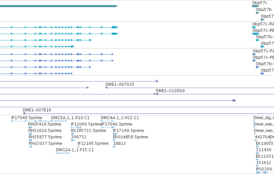This screenshot has height=174, width=274.
Task: Click the IP17049.3prime EST label
Action: (117, 124)
